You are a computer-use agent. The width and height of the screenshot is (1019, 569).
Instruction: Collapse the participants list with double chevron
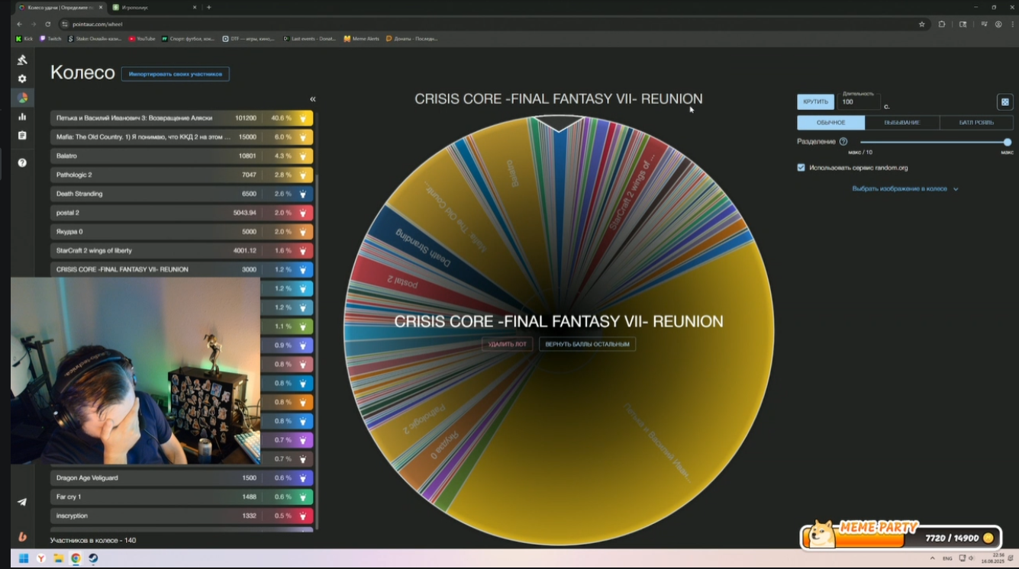point(312,99)
